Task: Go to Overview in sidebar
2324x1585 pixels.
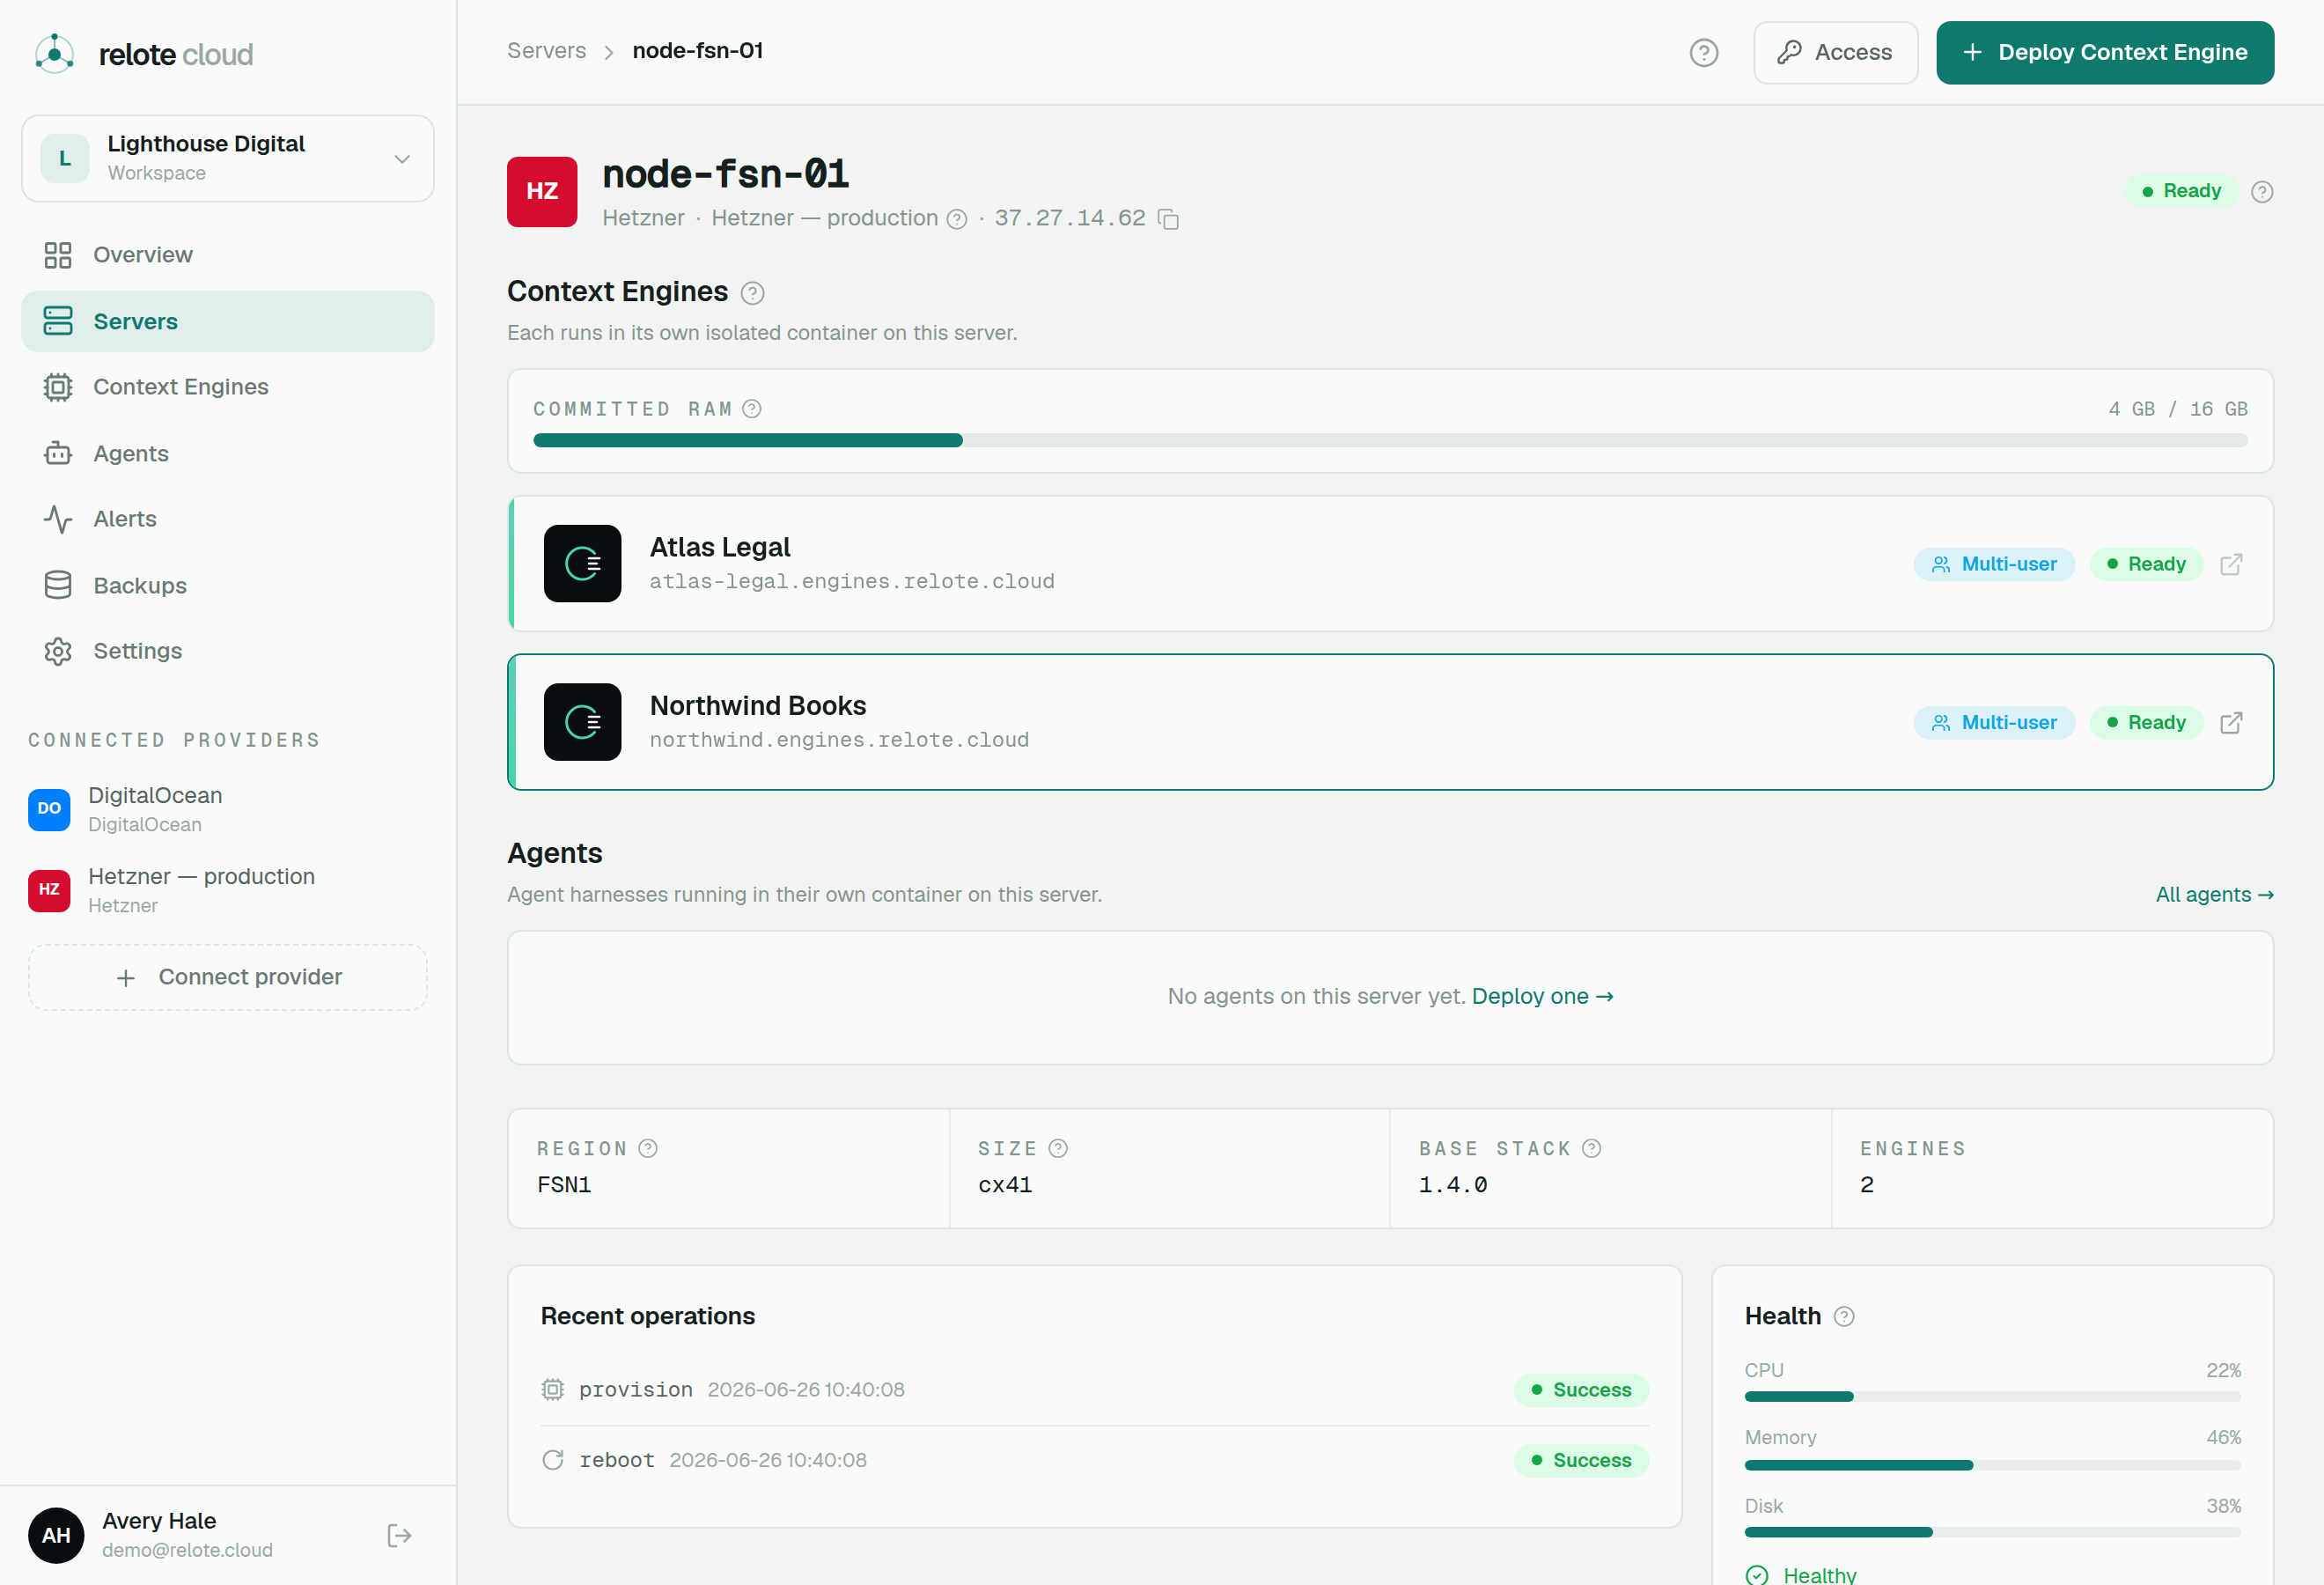Action: tap(227, 255)
